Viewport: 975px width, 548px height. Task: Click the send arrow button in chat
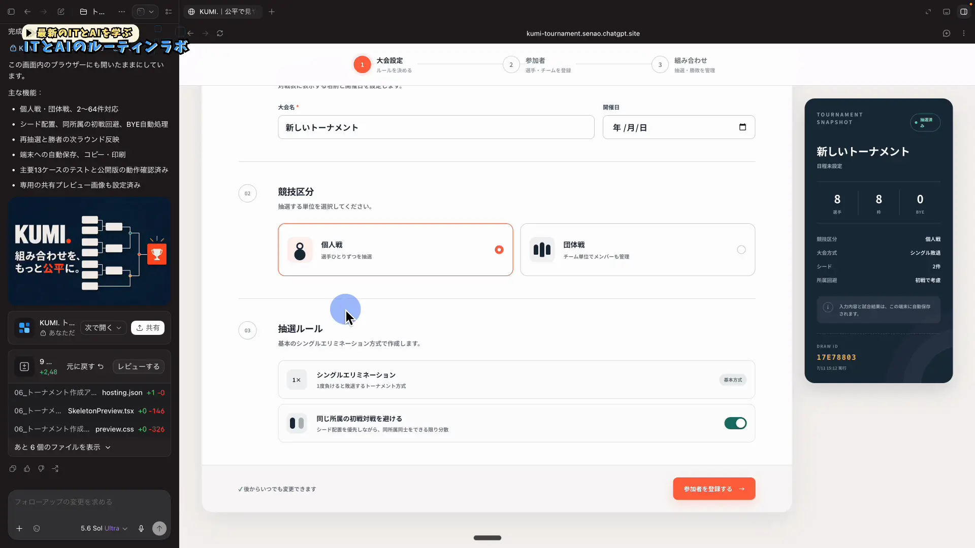159,528
